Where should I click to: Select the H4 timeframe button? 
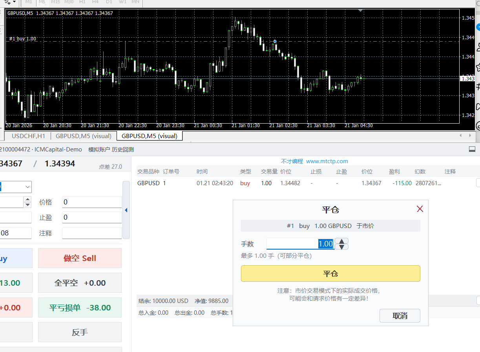95,2
